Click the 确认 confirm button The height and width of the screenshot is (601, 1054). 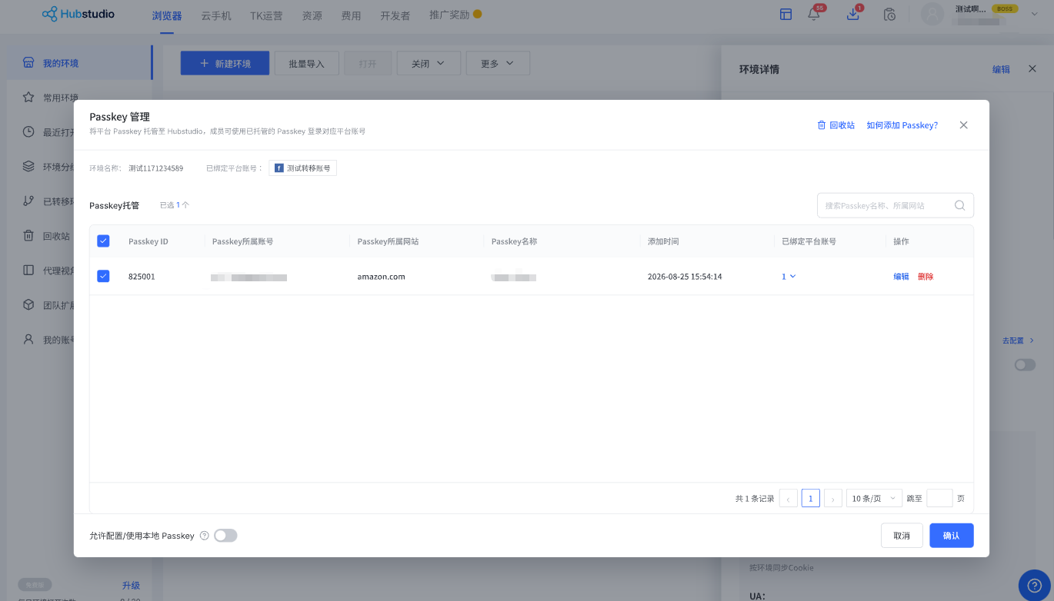[x=952, y=536]
